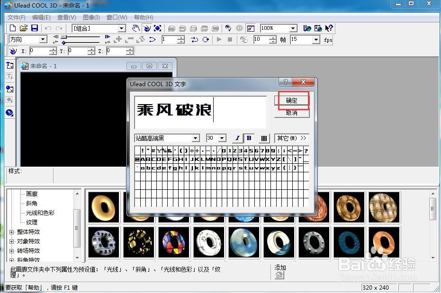The width and height of the screenshot is (441, 293).
Task: Click the rotate icon beside X field
Action: 13,51
